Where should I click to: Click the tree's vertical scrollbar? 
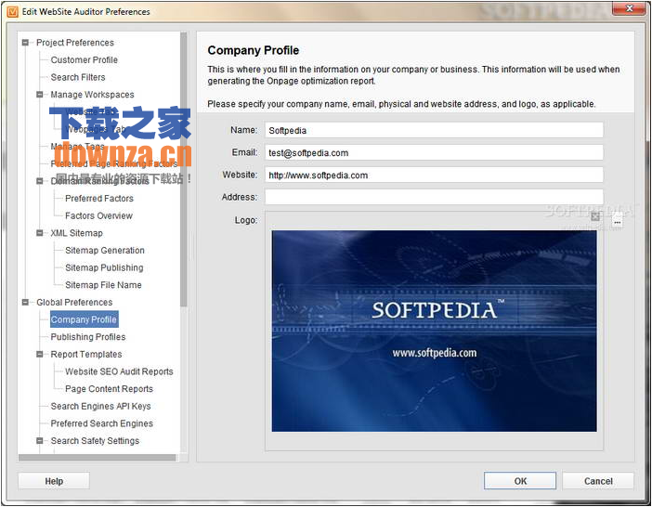coord(184,170)
